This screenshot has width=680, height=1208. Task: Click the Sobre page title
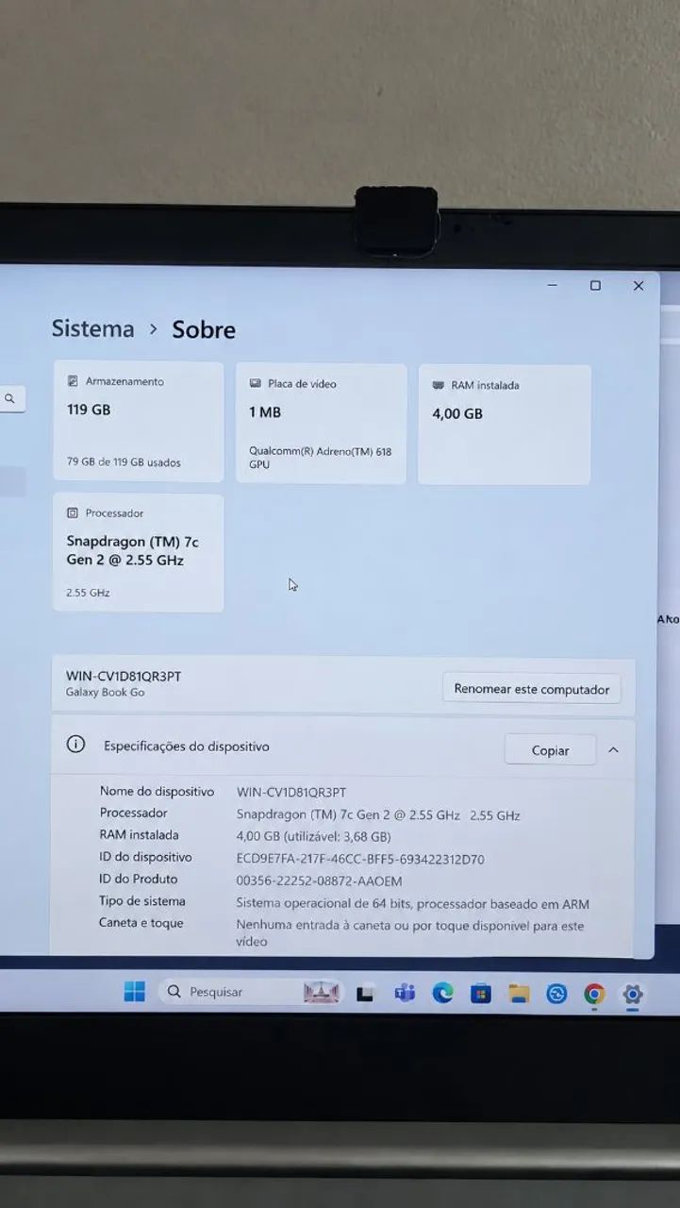[204, 329]
